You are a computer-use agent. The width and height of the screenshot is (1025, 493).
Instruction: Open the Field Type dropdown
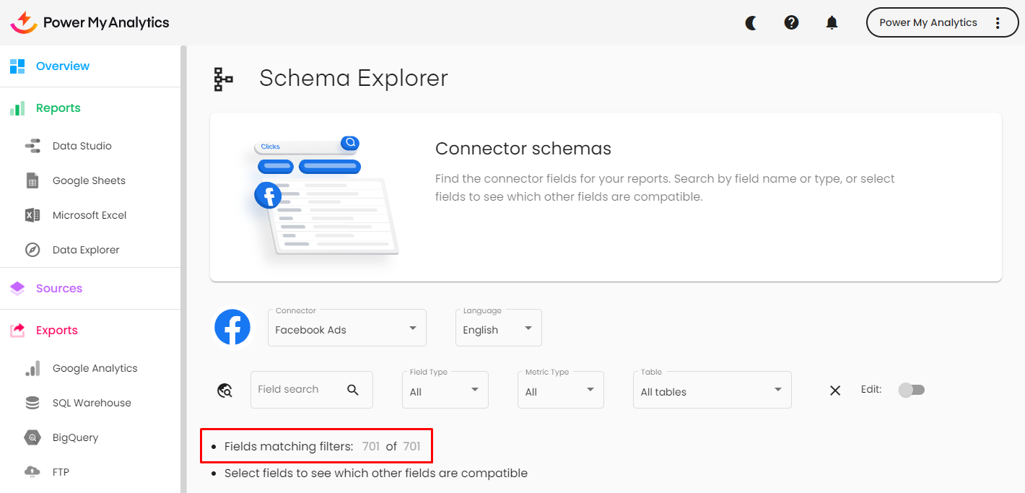445,391
